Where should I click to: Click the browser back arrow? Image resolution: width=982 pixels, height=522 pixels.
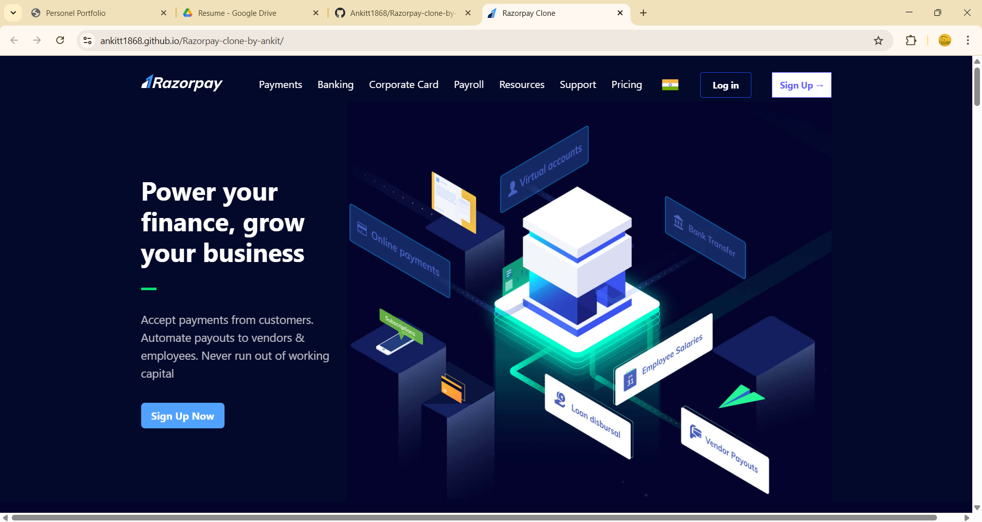coord(14,40)
